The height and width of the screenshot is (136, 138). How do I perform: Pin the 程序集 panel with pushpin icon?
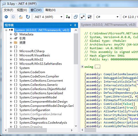tap(75, 25)
